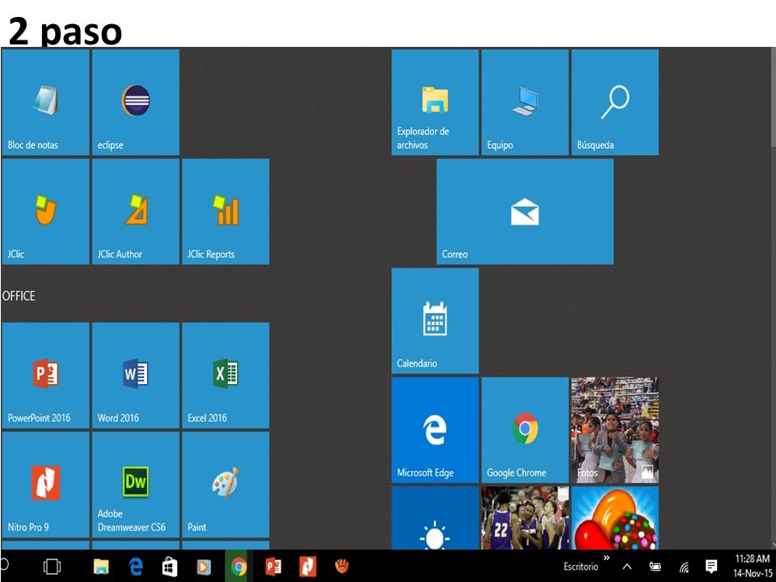Open Task View from the taskbar
This screenshot has height=582, width=776.
click(52, 567)
